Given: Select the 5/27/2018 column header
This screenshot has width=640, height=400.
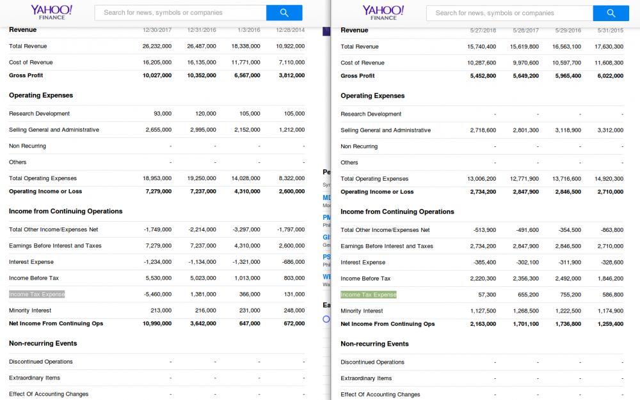Looking at the screenshot, I should click(x=483, y=31).
